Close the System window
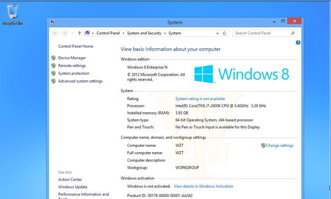Viewport: 331px width, 199px height. pos(295,21)
